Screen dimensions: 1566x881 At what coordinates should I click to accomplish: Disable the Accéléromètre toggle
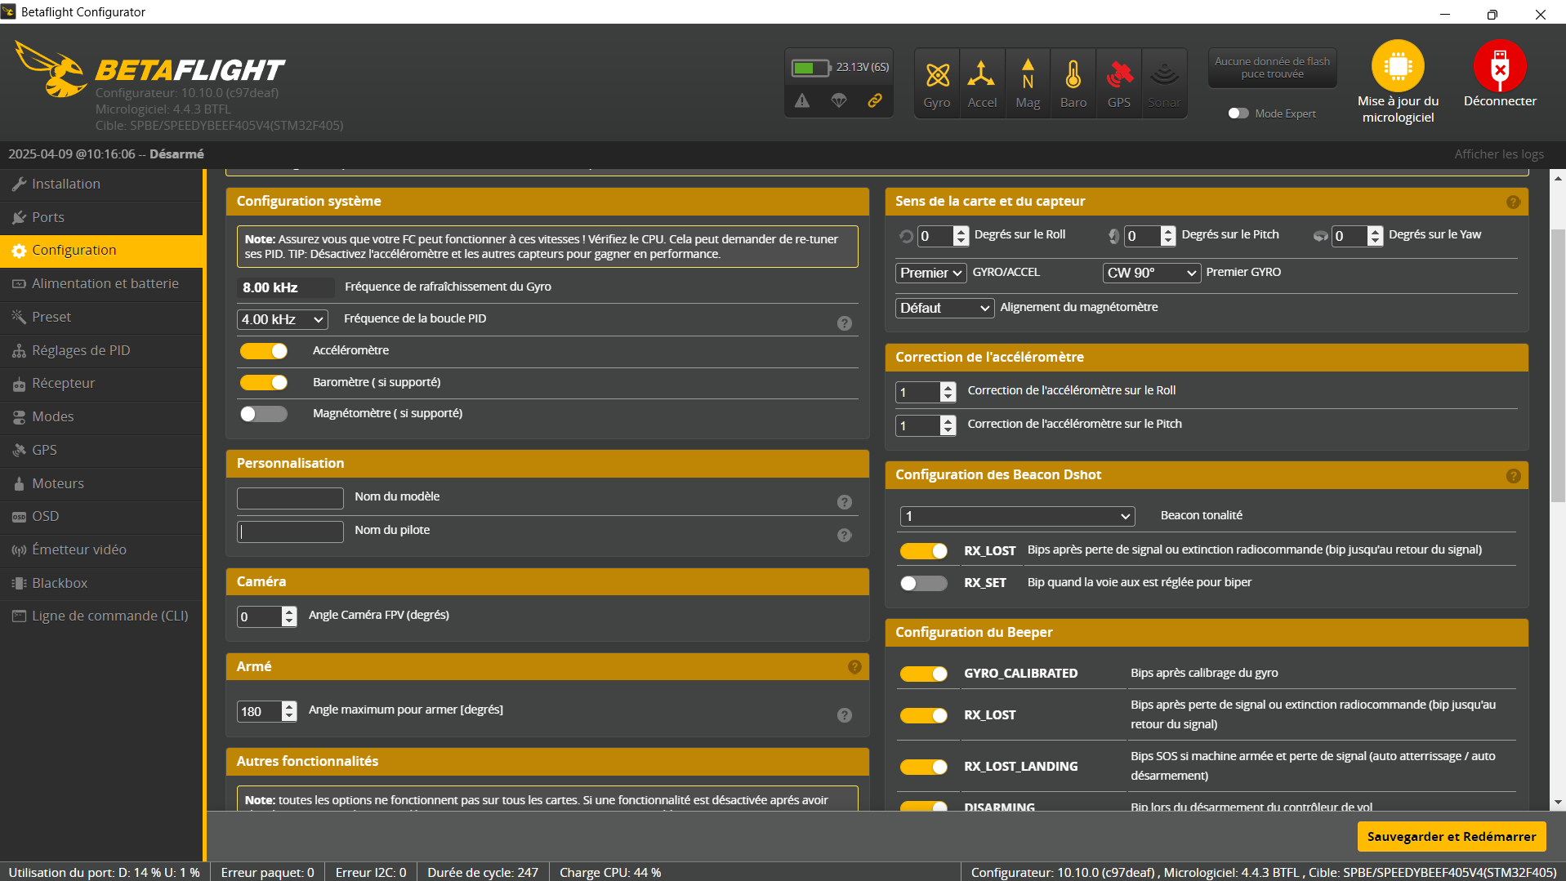pyautogui.click(x=264, y=351)
